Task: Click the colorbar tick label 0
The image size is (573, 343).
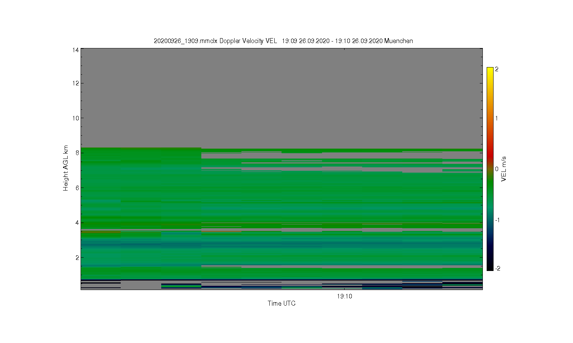Action: pos(497,169)
